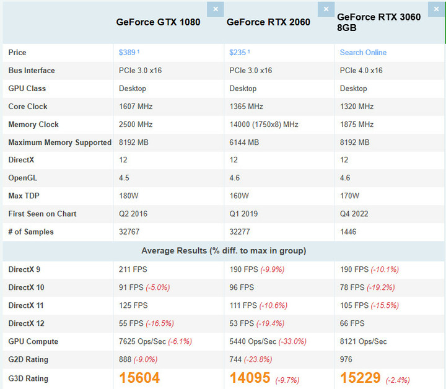This screenshot has height=389, width=446.
Task: Click the 2500 MHz memory clock value
Action: tap(136, 125)
